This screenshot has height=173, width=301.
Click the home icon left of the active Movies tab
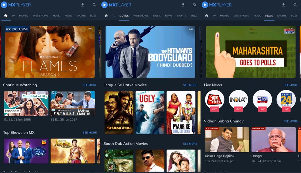(106, 16)
